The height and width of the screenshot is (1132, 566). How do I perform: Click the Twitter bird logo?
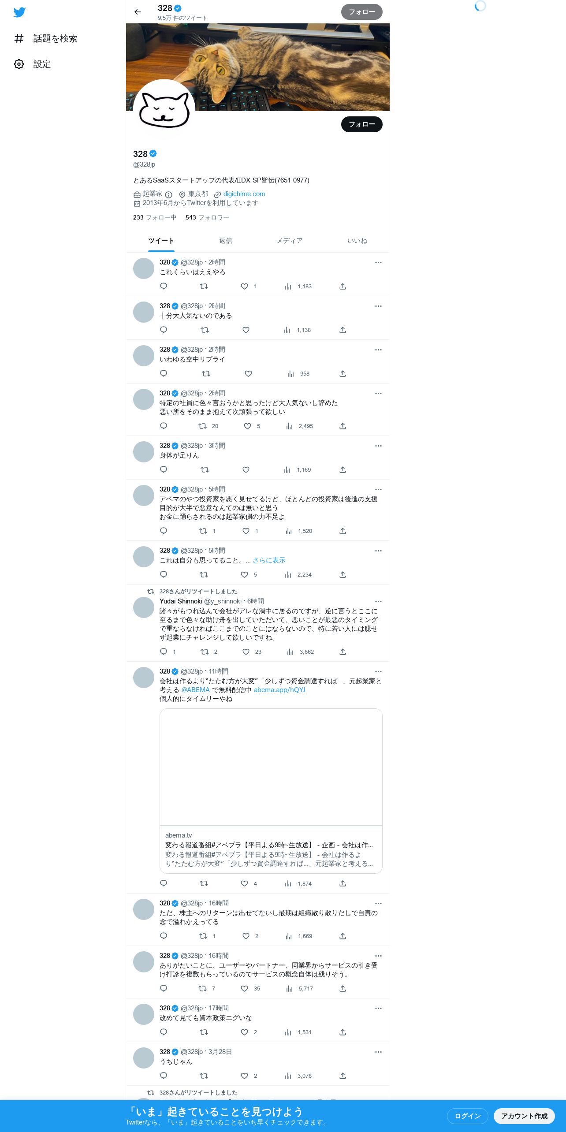point(19,12)
